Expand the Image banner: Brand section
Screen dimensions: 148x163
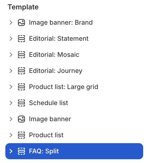(x=11, y=23)
